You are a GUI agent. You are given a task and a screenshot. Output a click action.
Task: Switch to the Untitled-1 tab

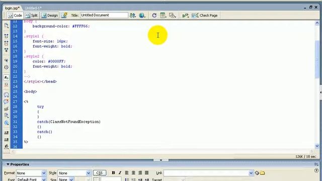coord(33,8)
